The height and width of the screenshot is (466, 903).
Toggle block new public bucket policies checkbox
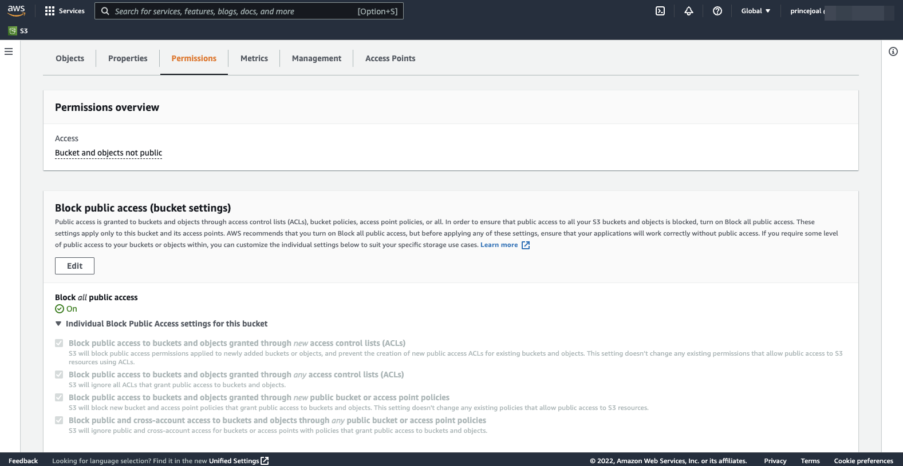pyautogui.click(x=59, y=397)
